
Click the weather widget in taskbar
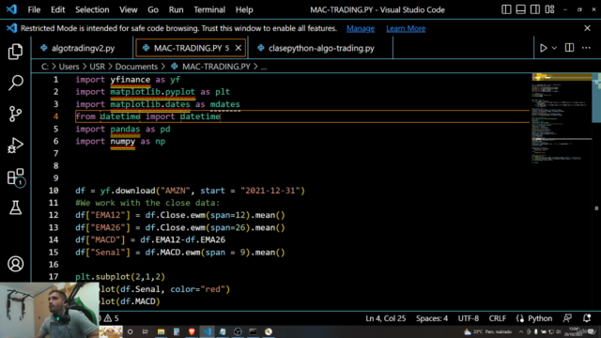tap(488, 331)
